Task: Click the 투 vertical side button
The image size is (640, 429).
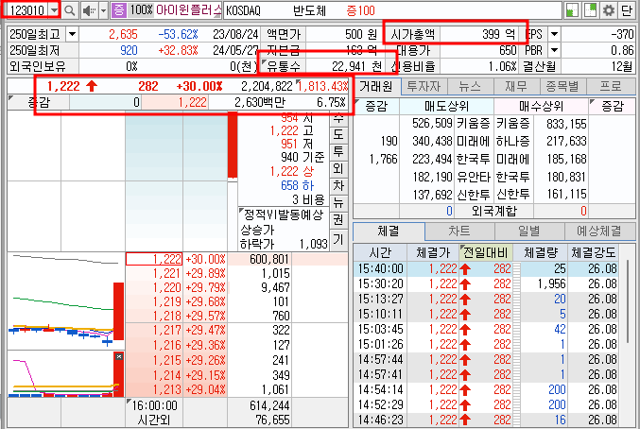Action: (338, 152)
